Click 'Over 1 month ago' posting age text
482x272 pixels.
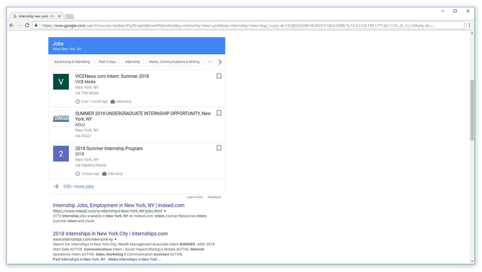[95, 102]
